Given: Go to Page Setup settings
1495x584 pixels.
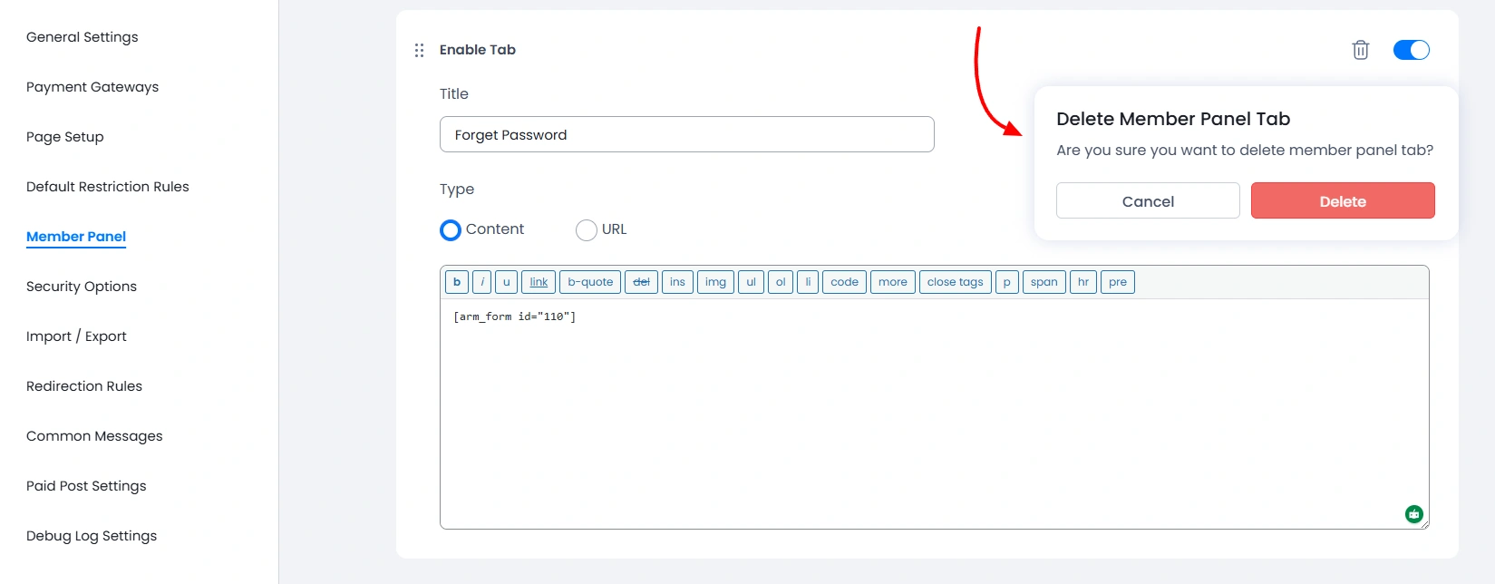Looking at the screenshot, I should click(65, 137).
